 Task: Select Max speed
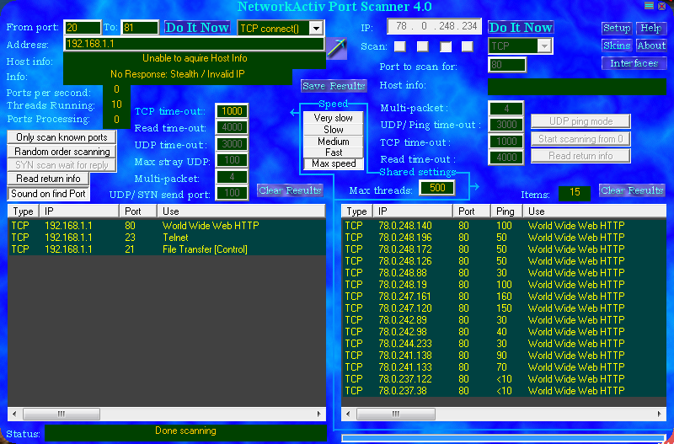point(334,163)
